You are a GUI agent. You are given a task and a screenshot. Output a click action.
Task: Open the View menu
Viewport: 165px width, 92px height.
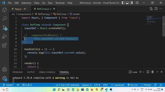37,3
